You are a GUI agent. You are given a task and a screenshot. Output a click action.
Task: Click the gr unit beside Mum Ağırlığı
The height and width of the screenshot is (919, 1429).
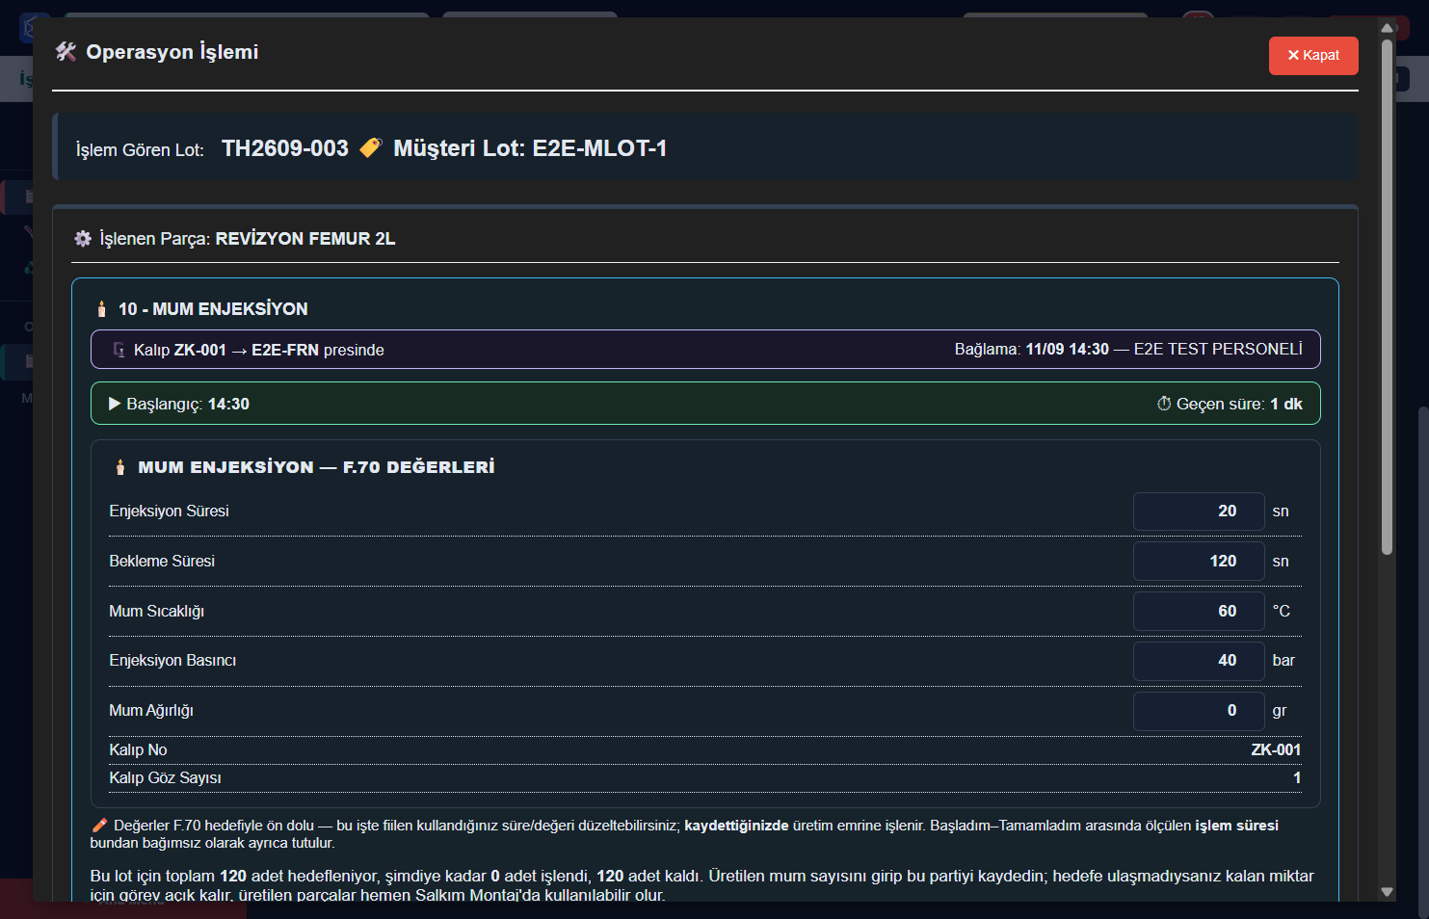(x=1280, y=711)
